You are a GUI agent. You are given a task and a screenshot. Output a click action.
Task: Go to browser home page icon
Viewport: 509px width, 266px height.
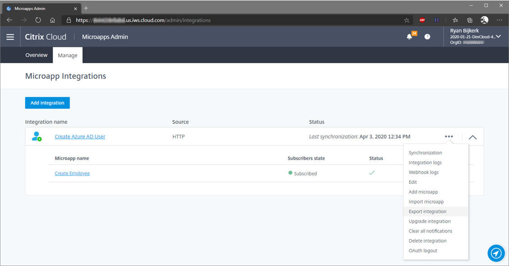point(52,20)
